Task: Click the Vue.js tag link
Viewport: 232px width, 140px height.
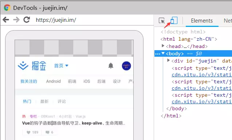Action: pyautogui.click(x=80, y=116)
